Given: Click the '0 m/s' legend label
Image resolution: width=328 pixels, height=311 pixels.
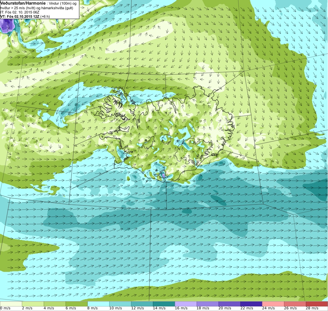Looking at the screenshot, I should 5,308.
